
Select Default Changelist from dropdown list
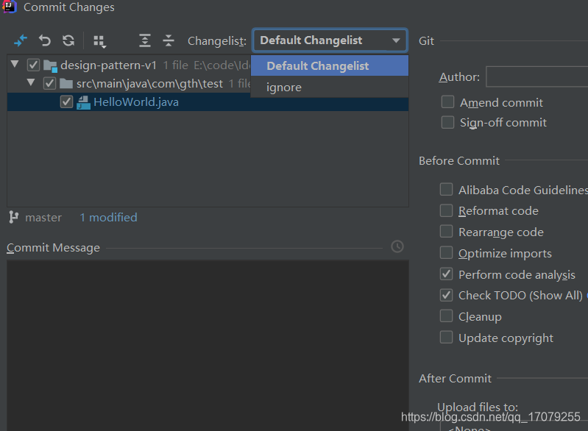(330, 65)
